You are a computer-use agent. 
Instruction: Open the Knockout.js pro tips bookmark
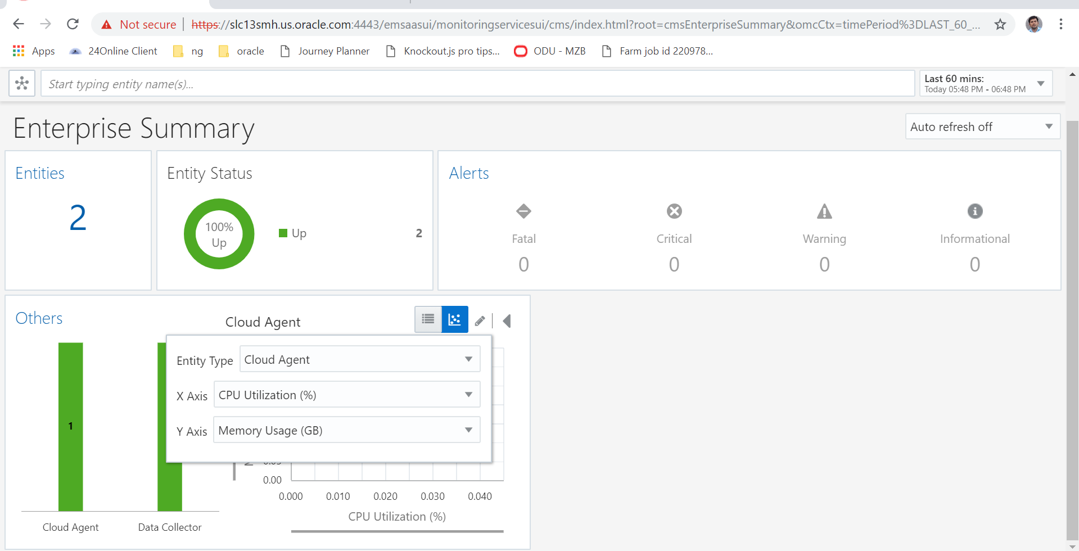pyautogui.click(x=443, y=51)
